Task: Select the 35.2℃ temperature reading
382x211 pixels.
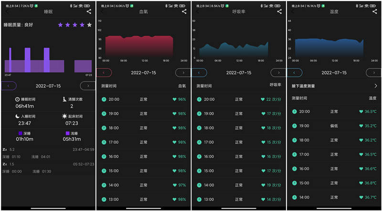Action: coord(371,126)
